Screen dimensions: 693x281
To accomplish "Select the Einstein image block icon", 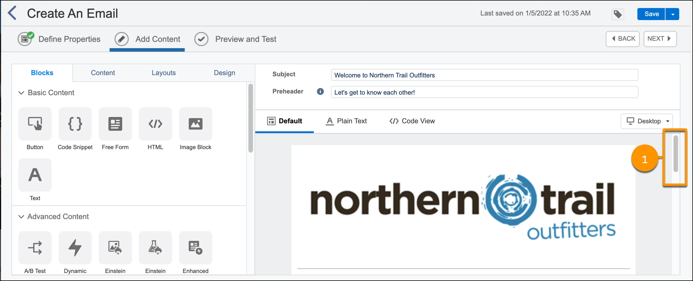I will pos(115,248).
